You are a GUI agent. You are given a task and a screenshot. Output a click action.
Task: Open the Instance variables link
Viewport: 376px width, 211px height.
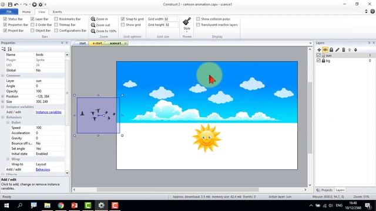tap(48, 112)
